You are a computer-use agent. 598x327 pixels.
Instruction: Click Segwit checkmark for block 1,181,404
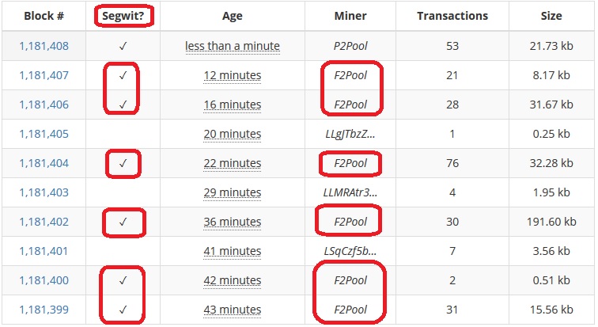click(x=123, y=163)
